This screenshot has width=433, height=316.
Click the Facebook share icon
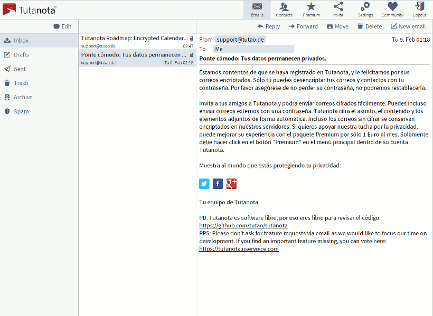218,184
